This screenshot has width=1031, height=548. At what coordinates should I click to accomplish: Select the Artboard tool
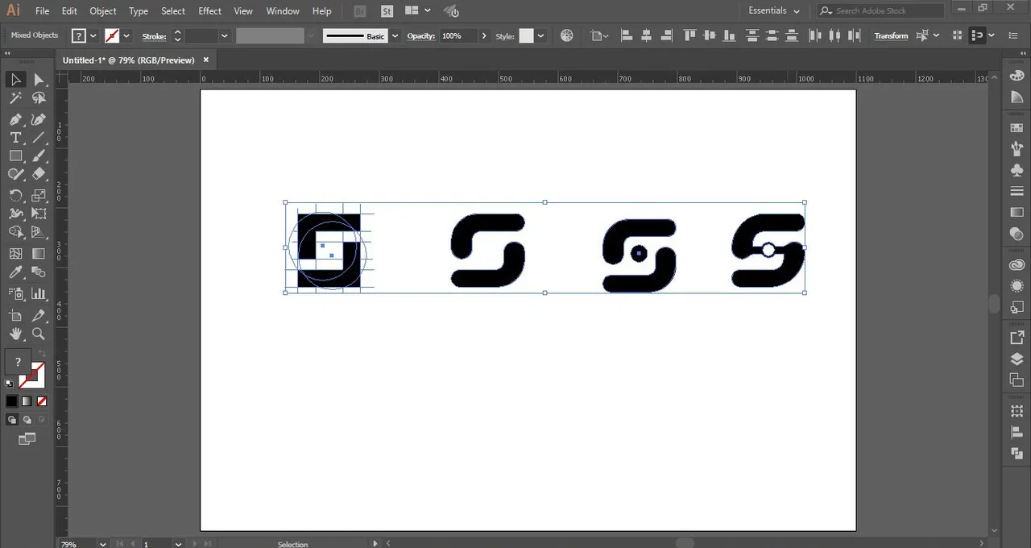(15, 315)
